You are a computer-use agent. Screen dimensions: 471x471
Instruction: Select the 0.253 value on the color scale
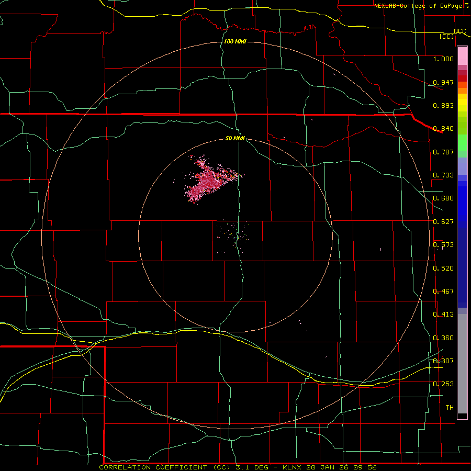tap(443, 384)
